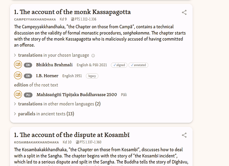The height and width of the screenshot is (166, 229).
Task: Click PTS 1.312–1.336 book reference icon
Action: click(72, 19)
